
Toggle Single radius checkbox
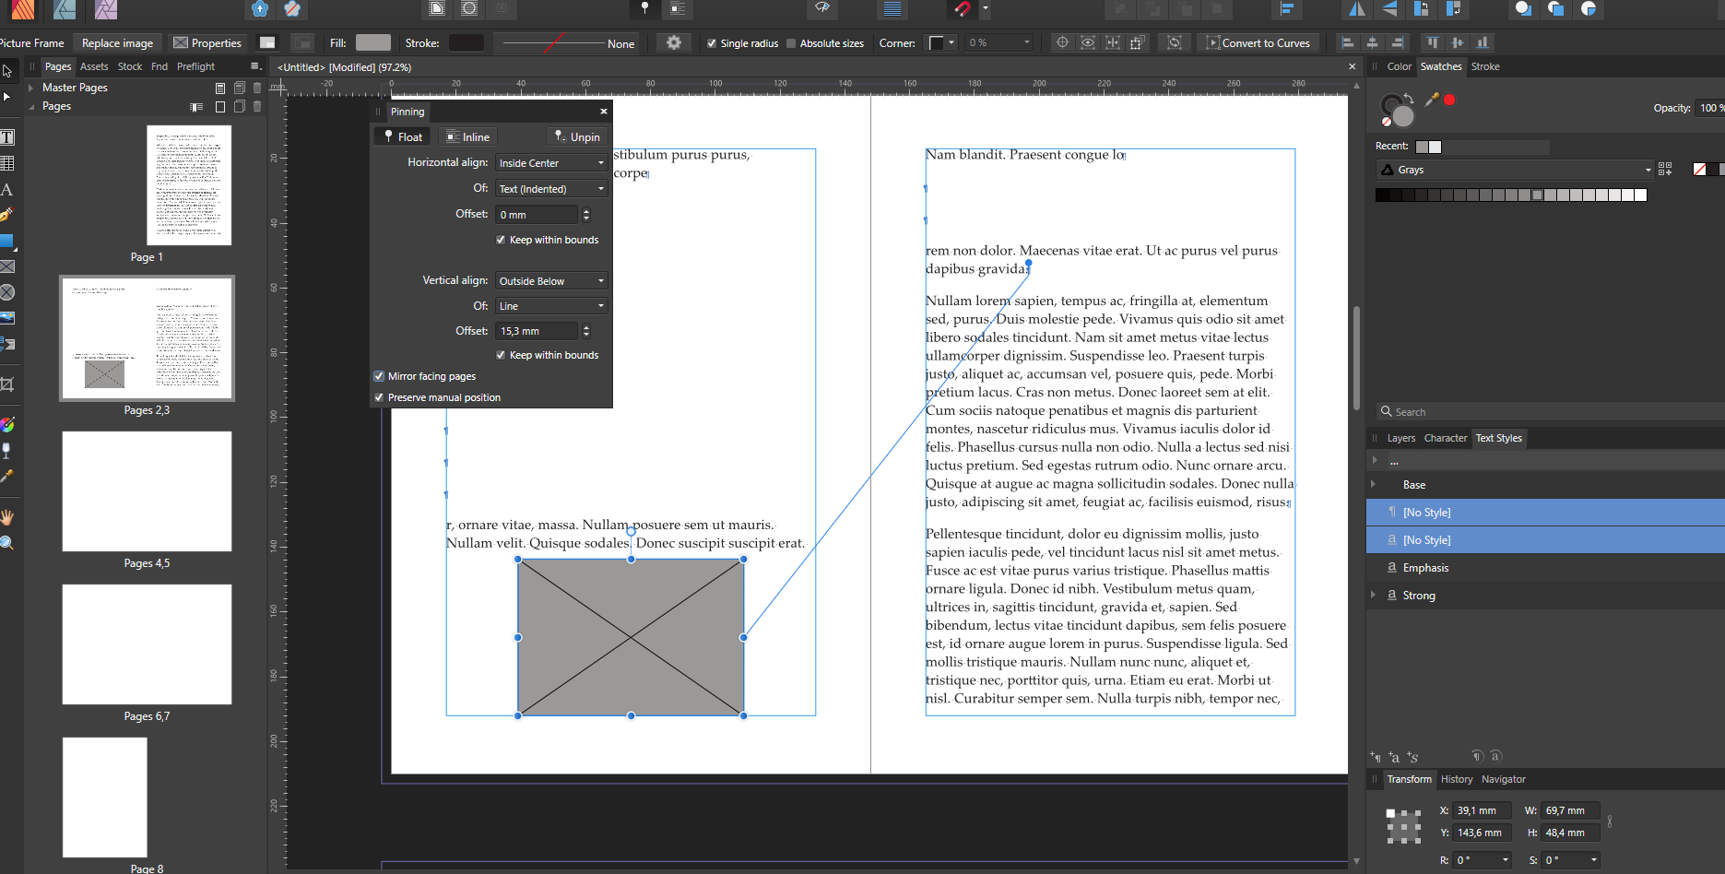[x=712, y=43]
